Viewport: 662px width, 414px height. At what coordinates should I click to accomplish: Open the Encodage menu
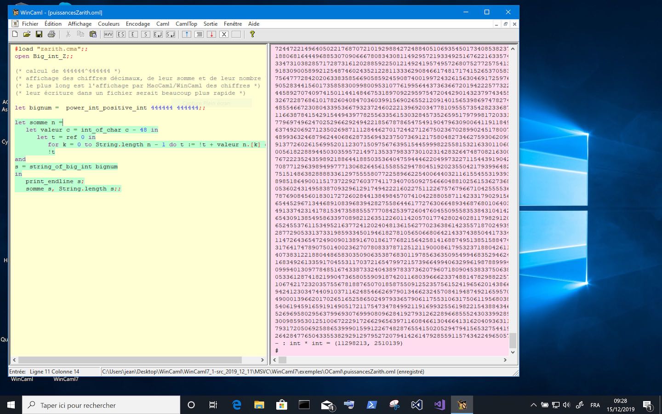pyautogui.click(x=138, y=24)
